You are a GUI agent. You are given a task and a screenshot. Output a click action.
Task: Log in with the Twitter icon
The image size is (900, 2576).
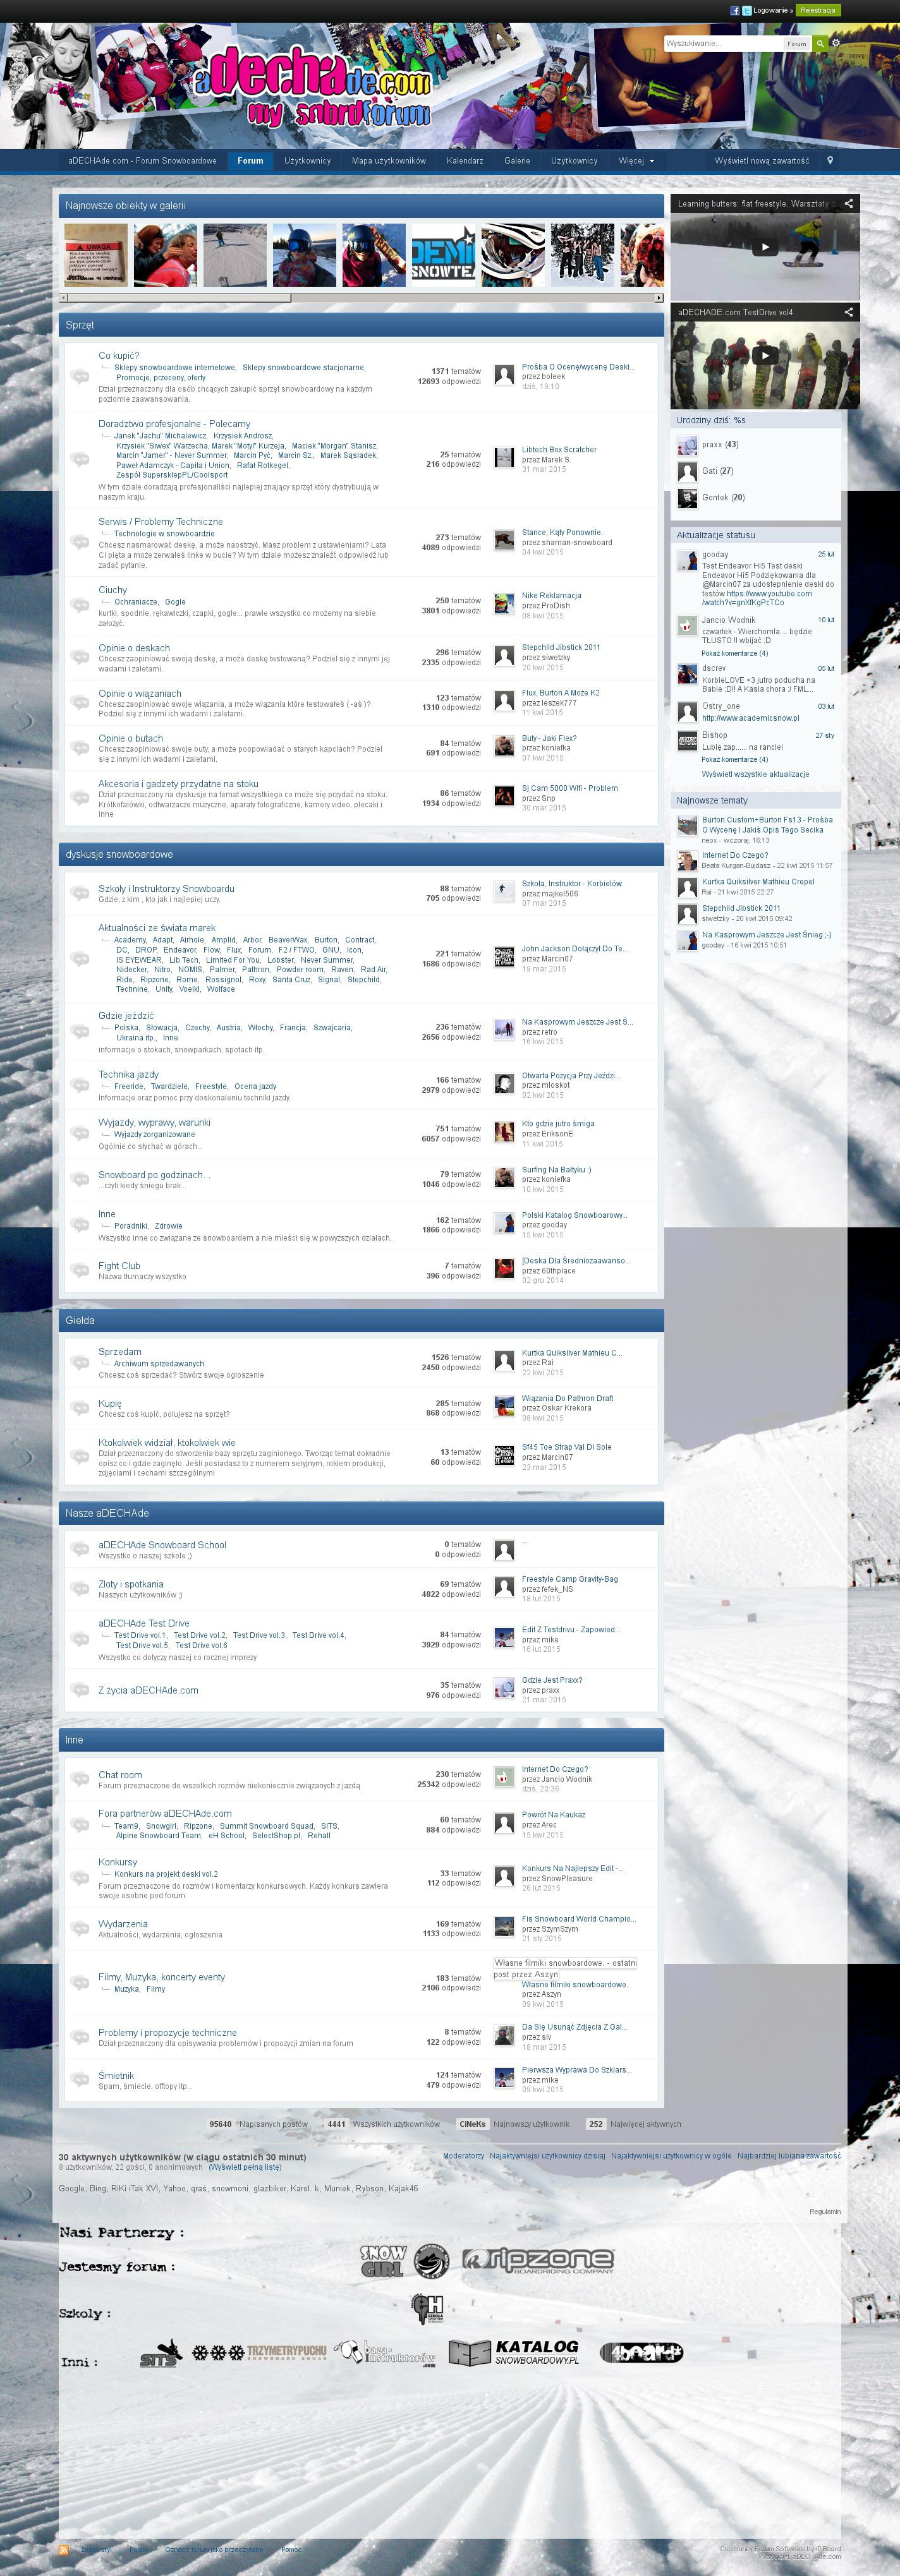tap(747, 10)
